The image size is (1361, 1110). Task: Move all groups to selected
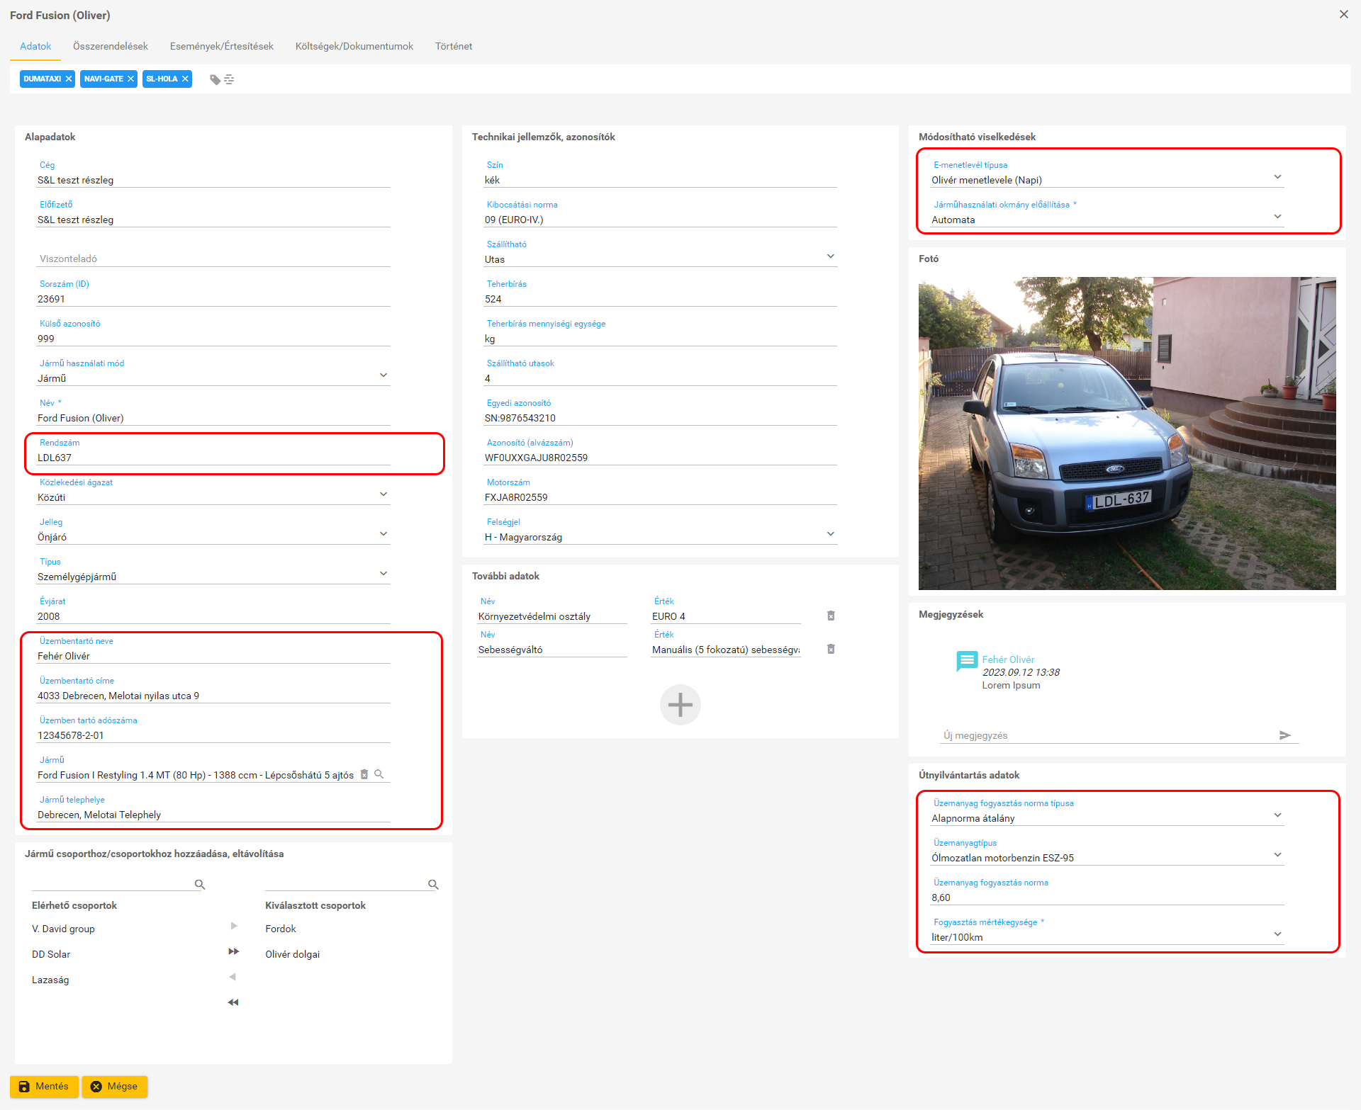(x=233, y=951)
